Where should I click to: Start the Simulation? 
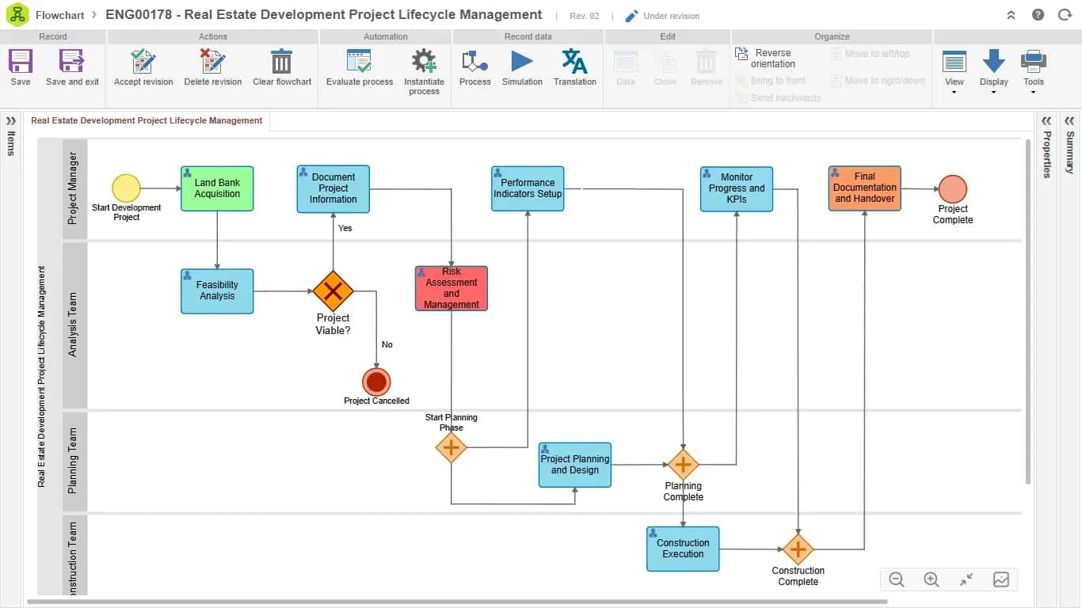tap(522, 62)
